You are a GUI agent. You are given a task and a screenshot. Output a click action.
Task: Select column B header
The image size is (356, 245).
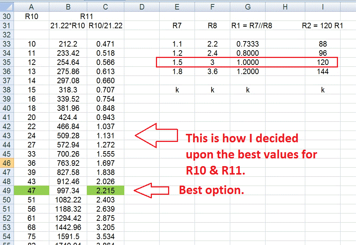point(68,7)
